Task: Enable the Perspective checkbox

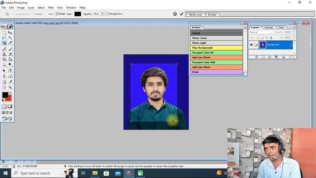Action: (x=108, y=14)
